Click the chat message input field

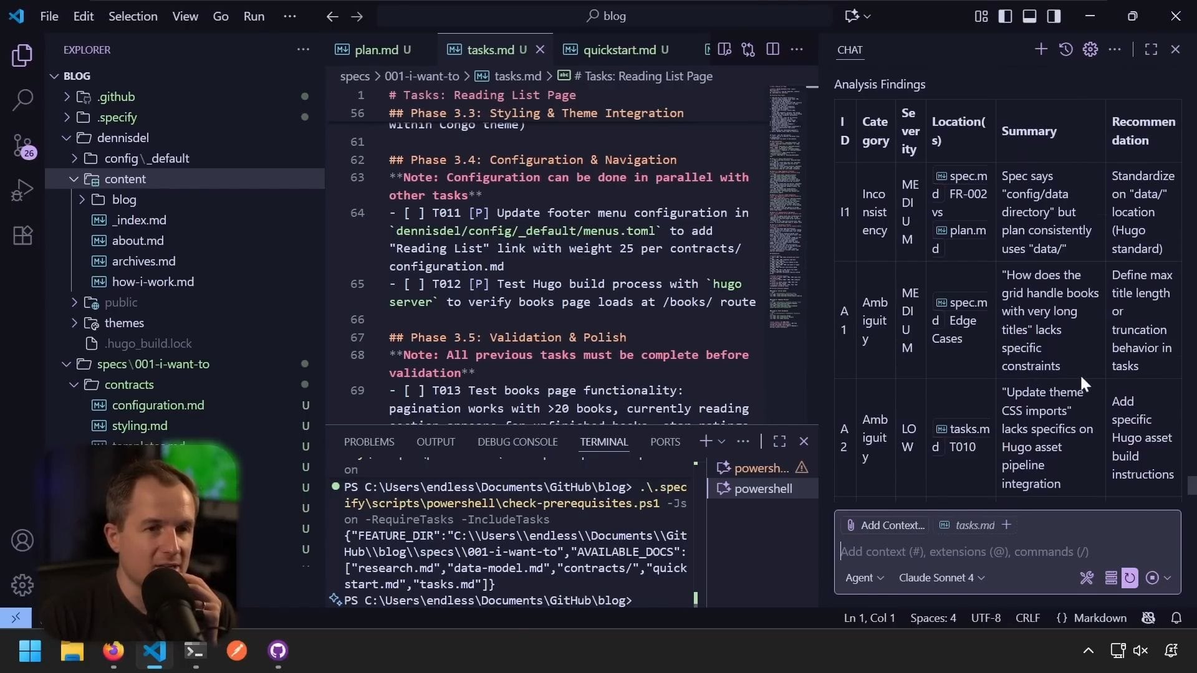[997, 551]
